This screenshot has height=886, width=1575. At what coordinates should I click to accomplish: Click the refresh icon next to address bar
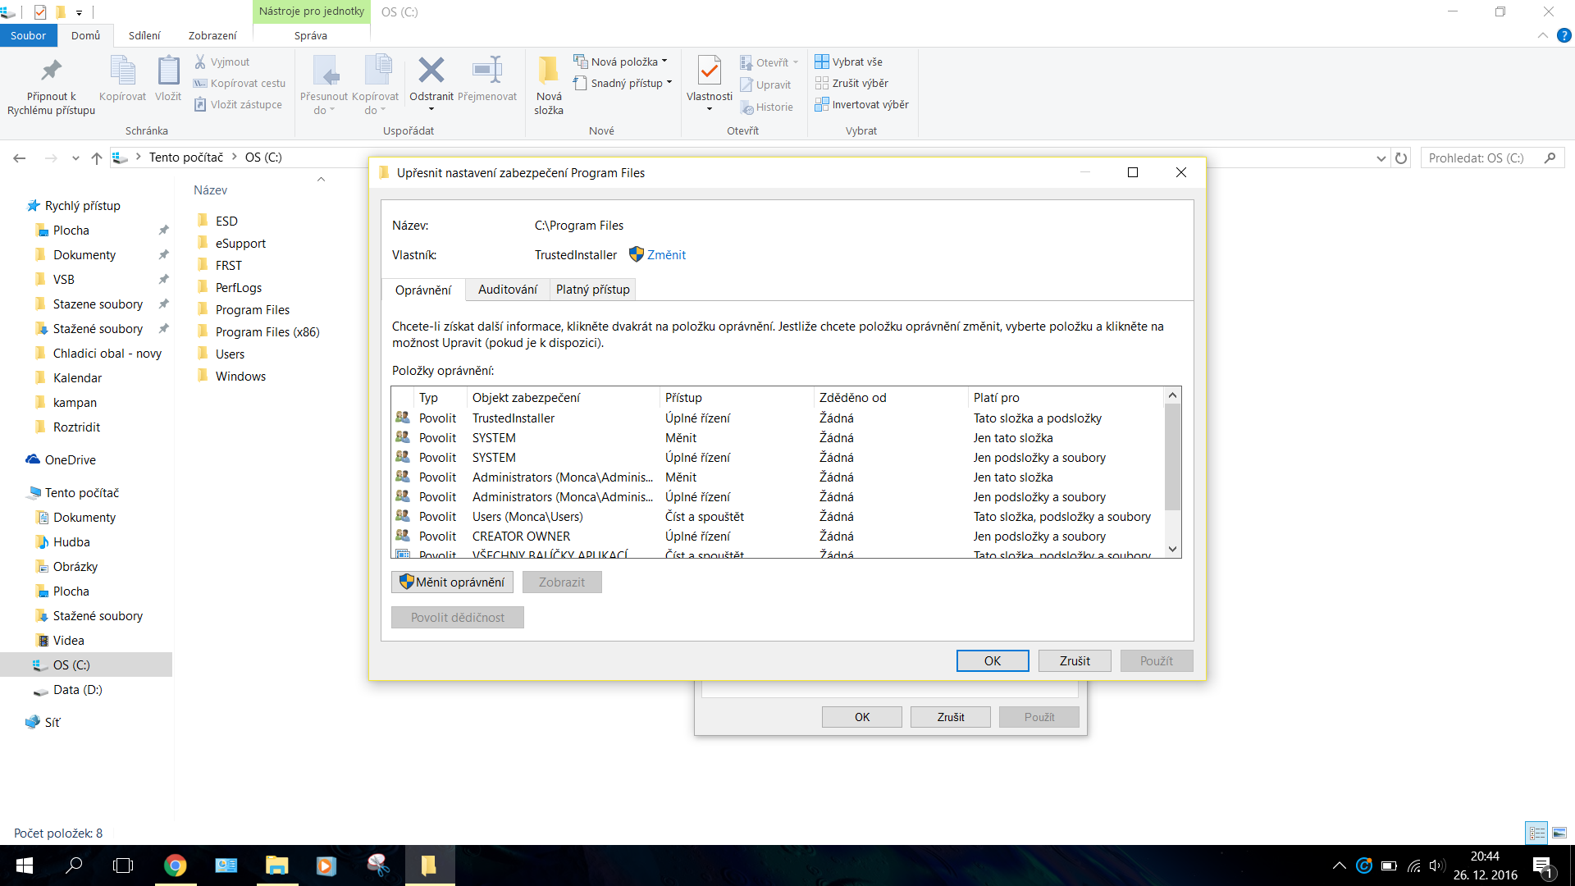pyautogui.click(x=1401, y=158)
